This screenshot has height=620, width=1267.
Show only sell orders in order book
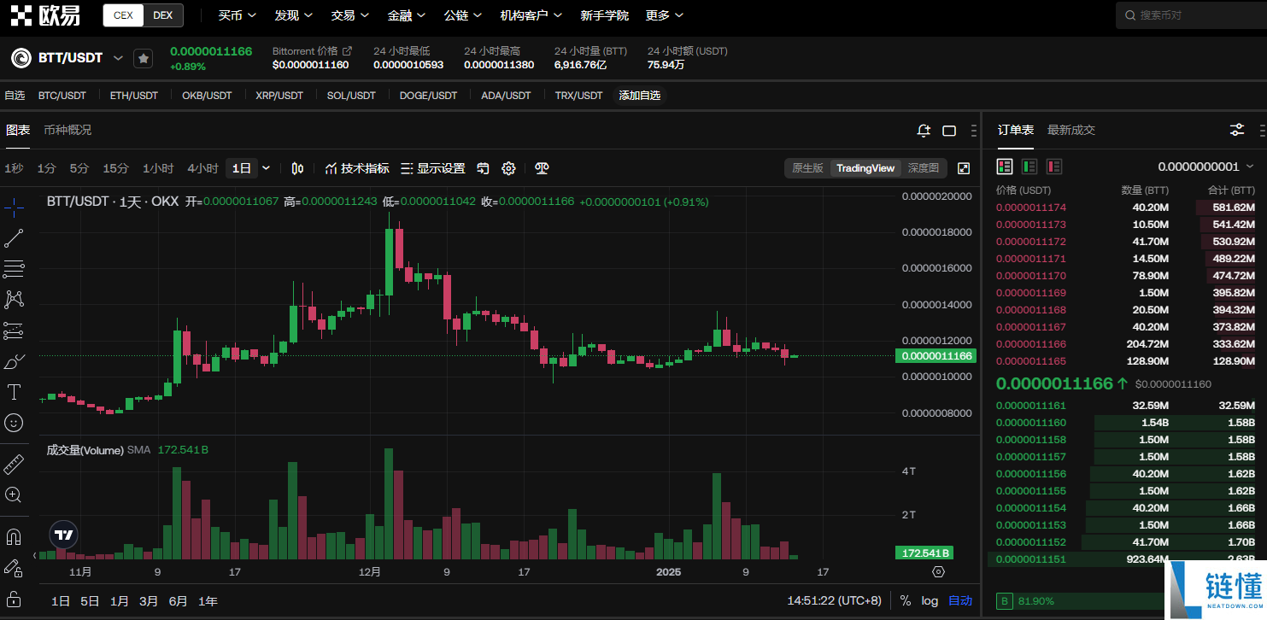click(x=1054, y=167)
